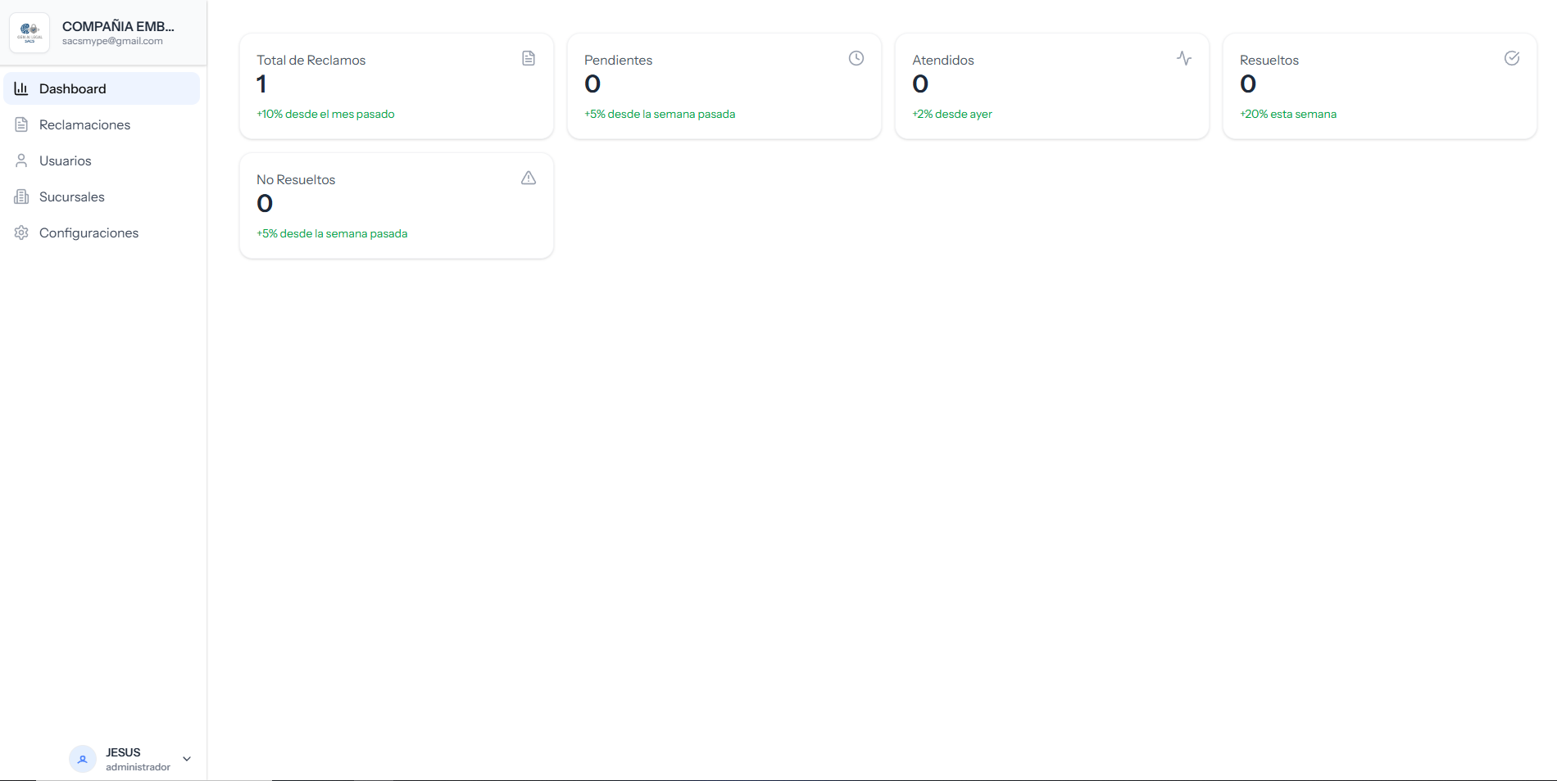Click the bar chart icon beside Dashboard
This screenshot has height=781, width=1557.
(x=21, y=88)
